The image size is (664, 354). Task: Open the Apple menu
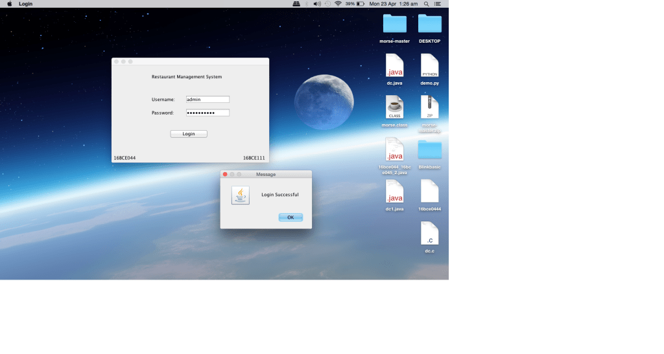(9, 4)
